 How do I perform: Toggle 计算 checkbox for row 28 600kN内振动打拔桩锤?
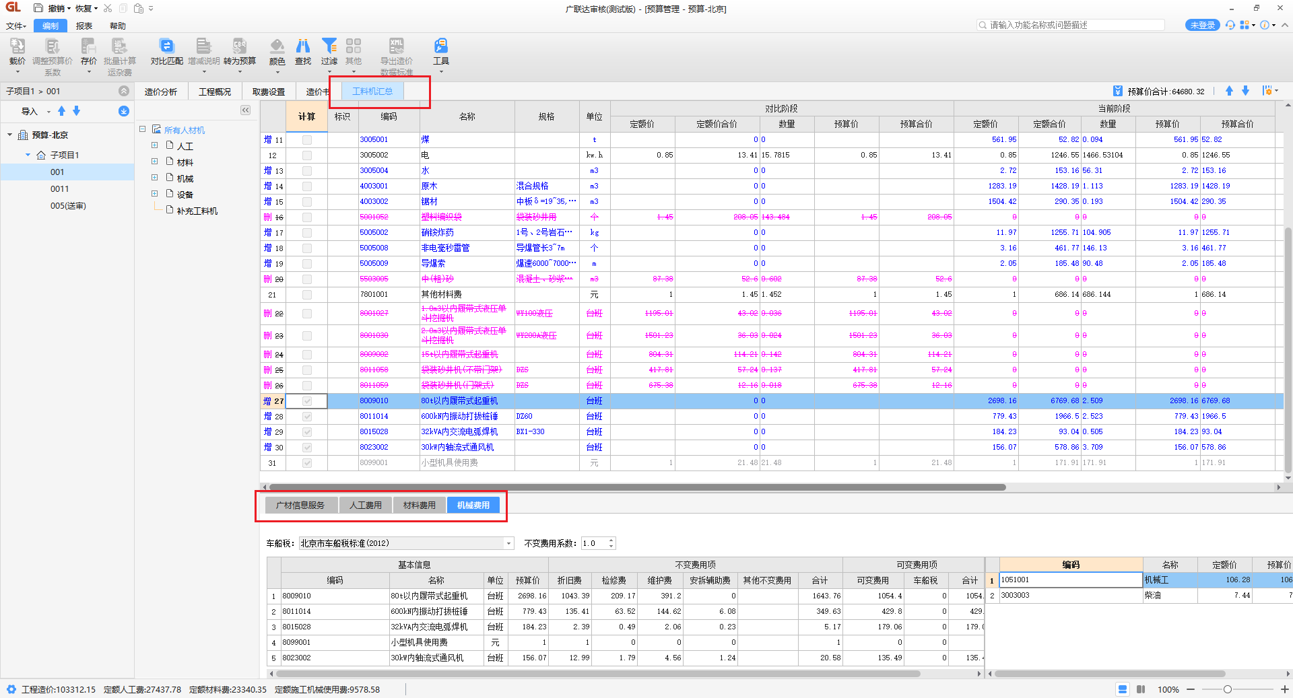pyautogui.click(x=307, y=417)
